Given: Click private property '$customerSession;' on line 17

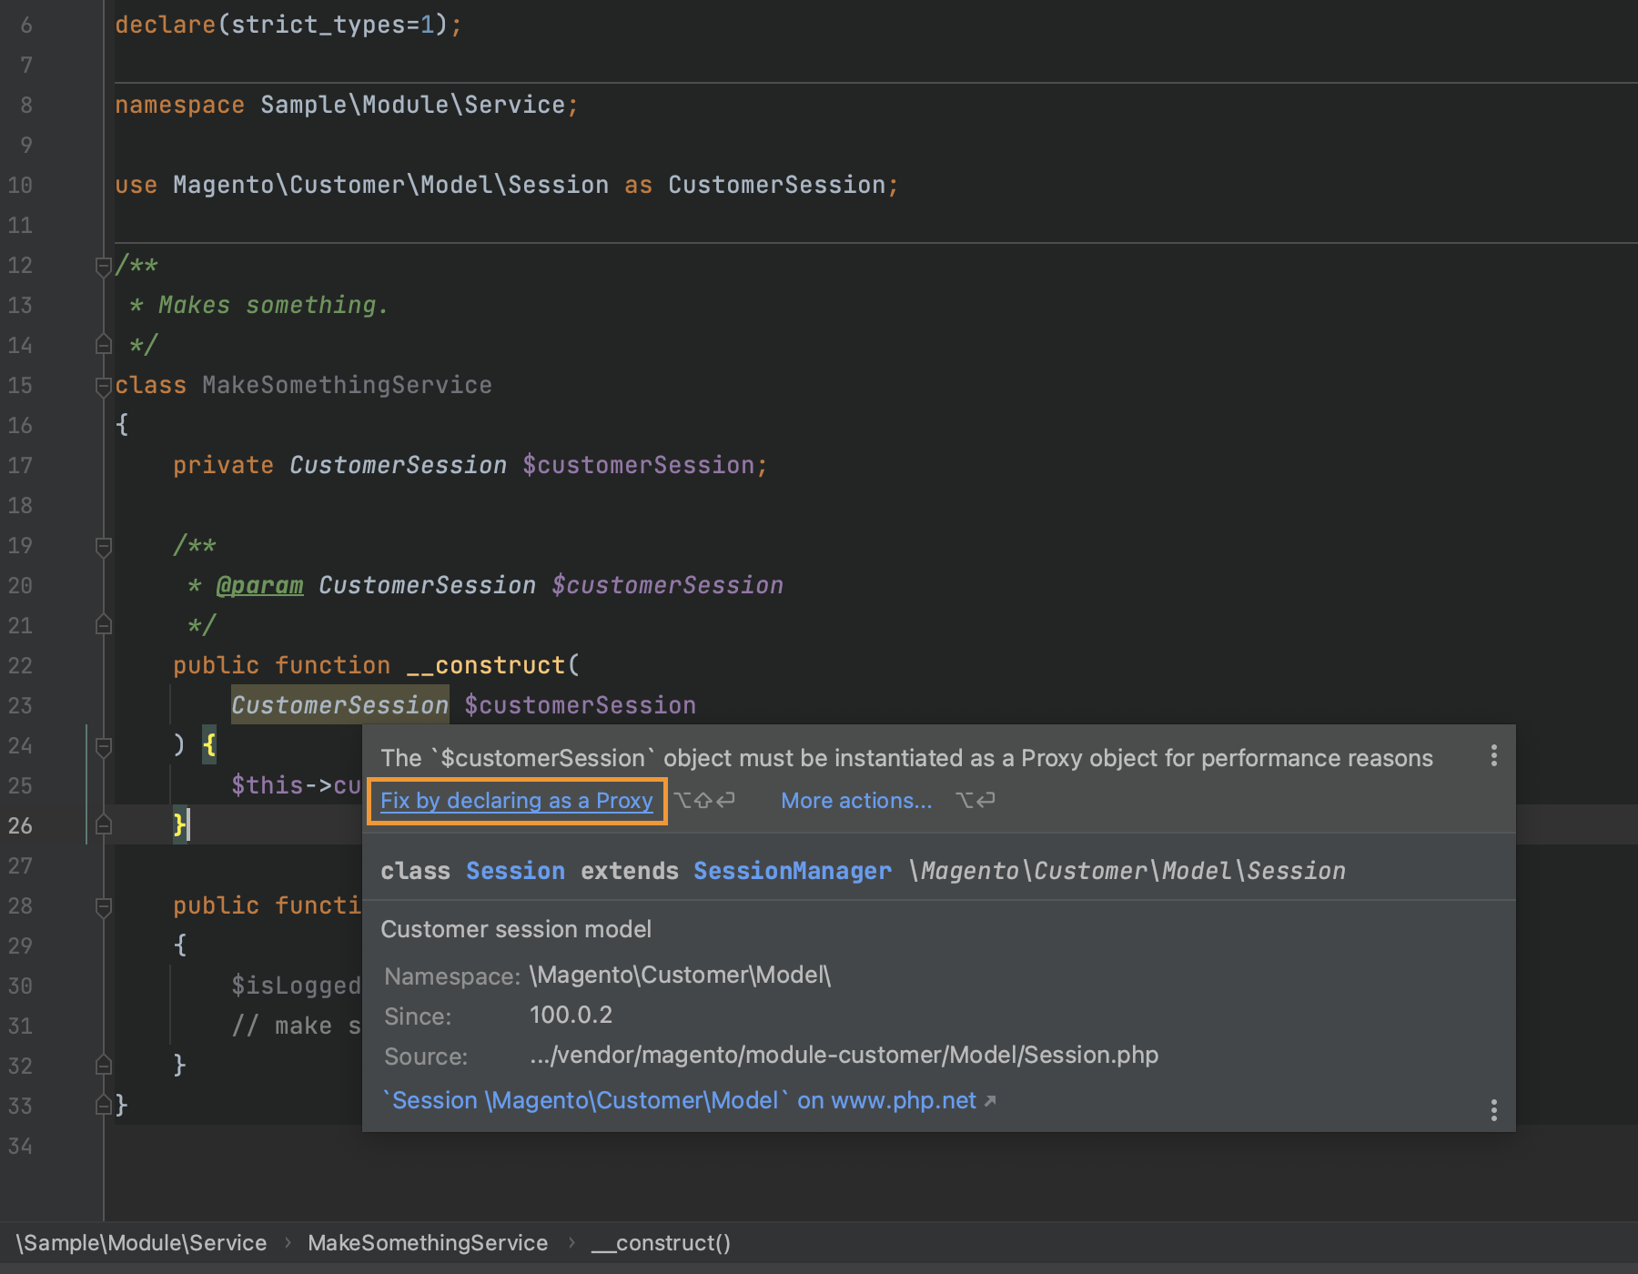Looking at the screenshot, I should click(x=645, y=465).
